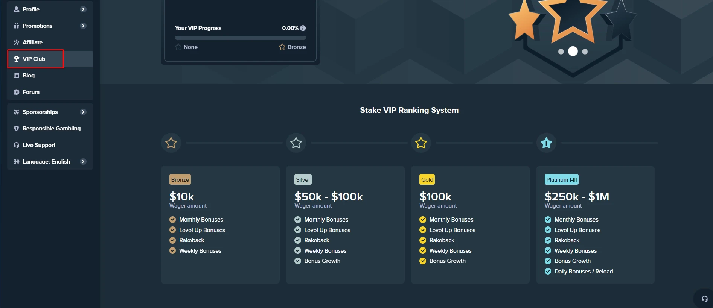Click Bronze card Rakeback text
Screen dimensions: 713x308
pos(192,240)
